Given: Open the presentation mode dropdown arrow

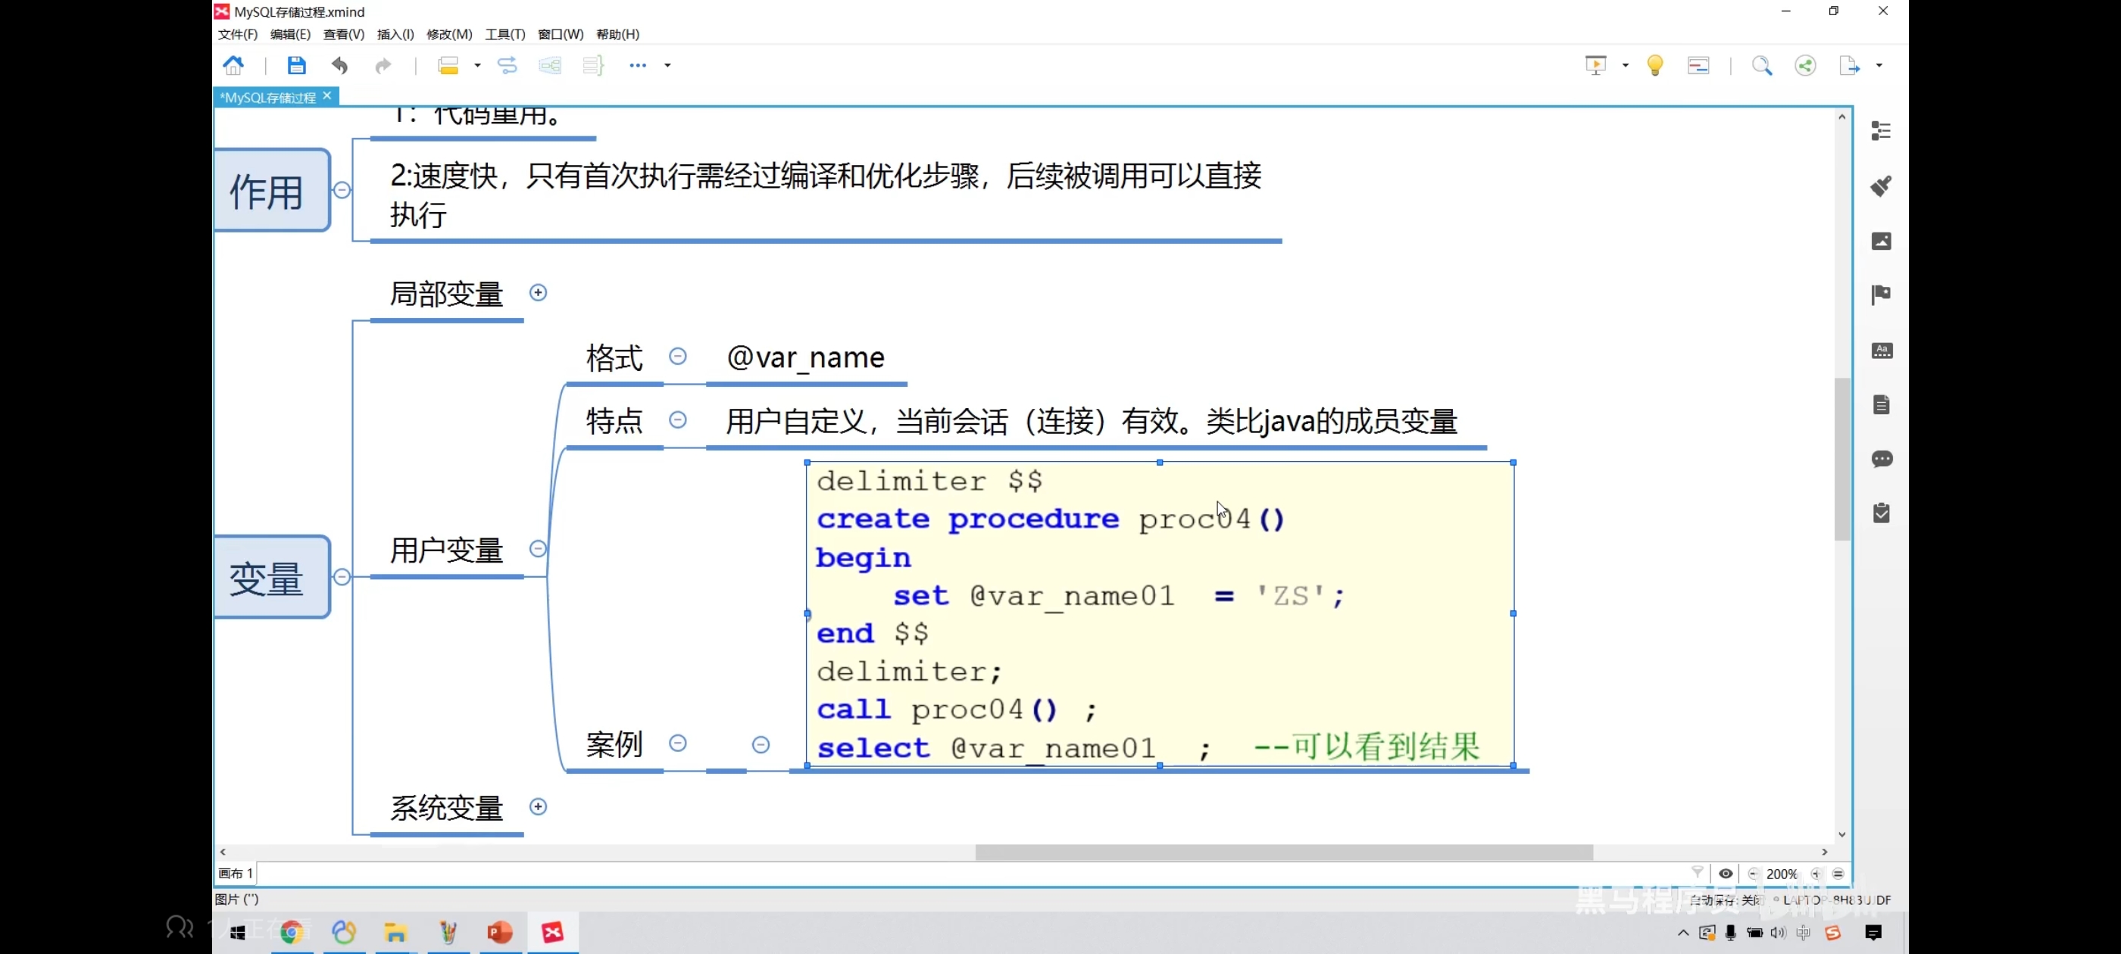Looking at the screenshot, I should (1626, 65).
